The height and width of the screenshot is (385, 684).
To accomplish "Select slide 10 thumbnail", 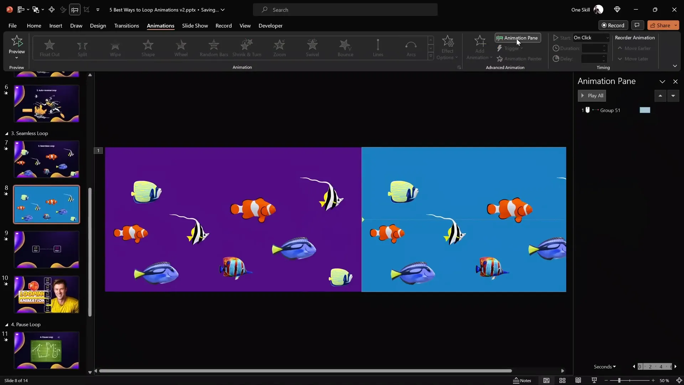I will [46, 294].
